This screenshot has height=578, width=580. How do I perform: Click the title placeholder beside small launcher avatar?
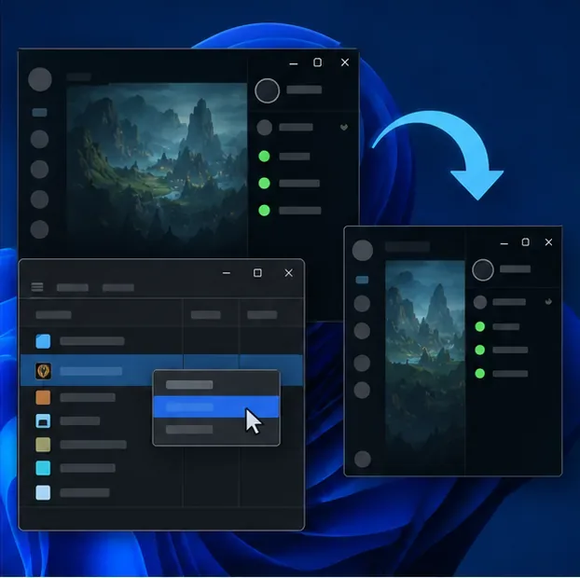pos(407,246)
